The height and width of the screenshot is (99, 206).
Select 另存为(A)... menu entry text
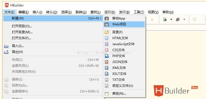coord(20,85)
